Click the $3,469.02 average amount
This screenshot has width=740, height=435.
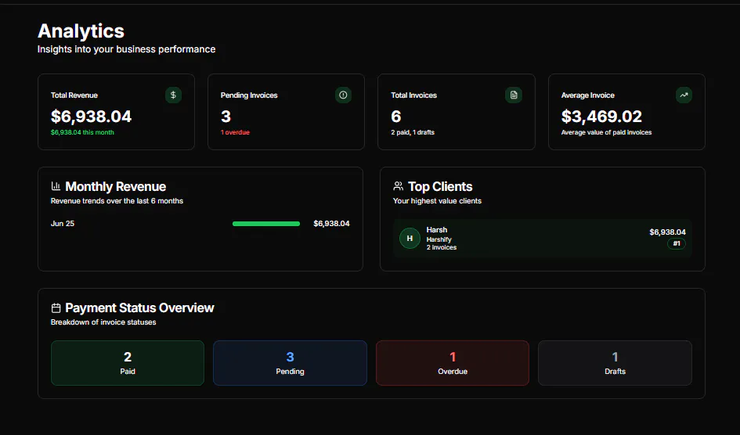(601, 117)
